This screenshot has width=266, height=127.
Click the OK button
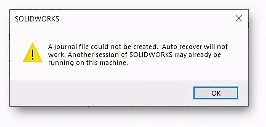216,93
